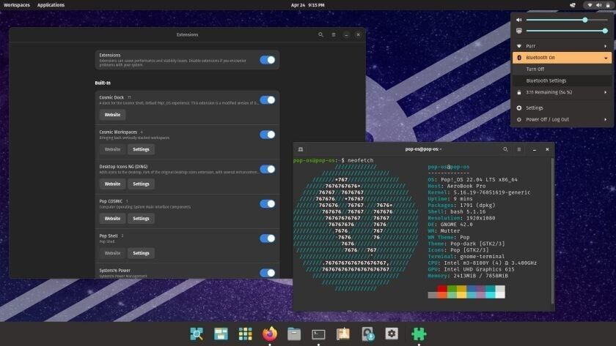The height and width of the screenshot is (346, 616).
Task: Toggle the System76 Power extension switch
Action: click(x=268, y=273)
